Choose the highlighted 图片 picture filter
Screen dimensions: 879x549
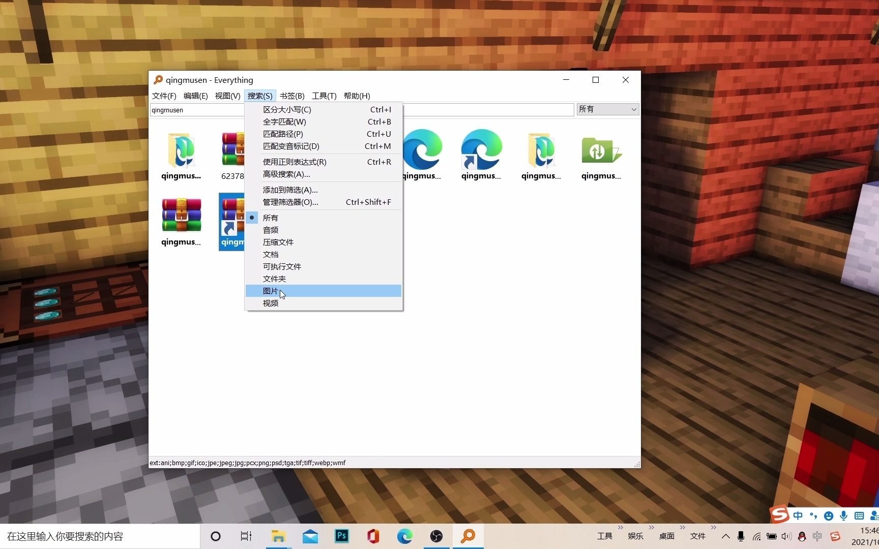[324, 291]
